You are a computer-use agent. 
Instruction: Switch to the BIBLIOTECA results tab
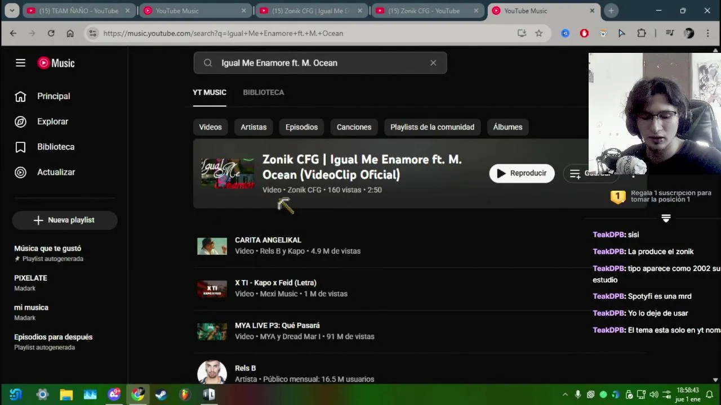(x=264, y=92)
